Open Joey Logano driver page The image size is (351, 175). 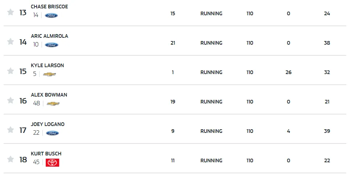tap(48, 124)
